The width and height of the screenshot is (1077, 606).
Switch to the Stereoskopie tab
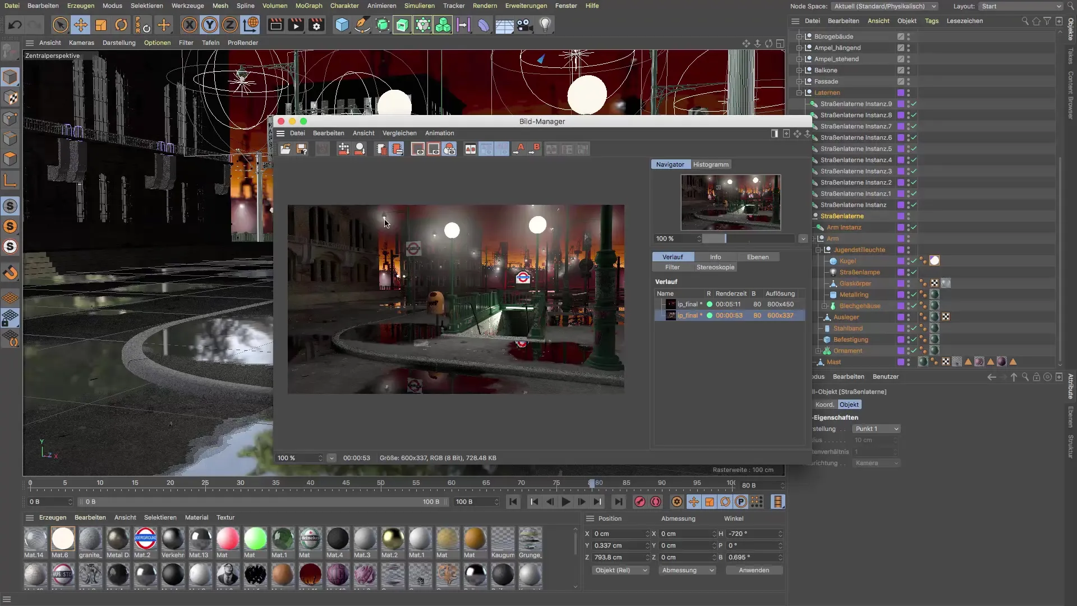[715, 267]
